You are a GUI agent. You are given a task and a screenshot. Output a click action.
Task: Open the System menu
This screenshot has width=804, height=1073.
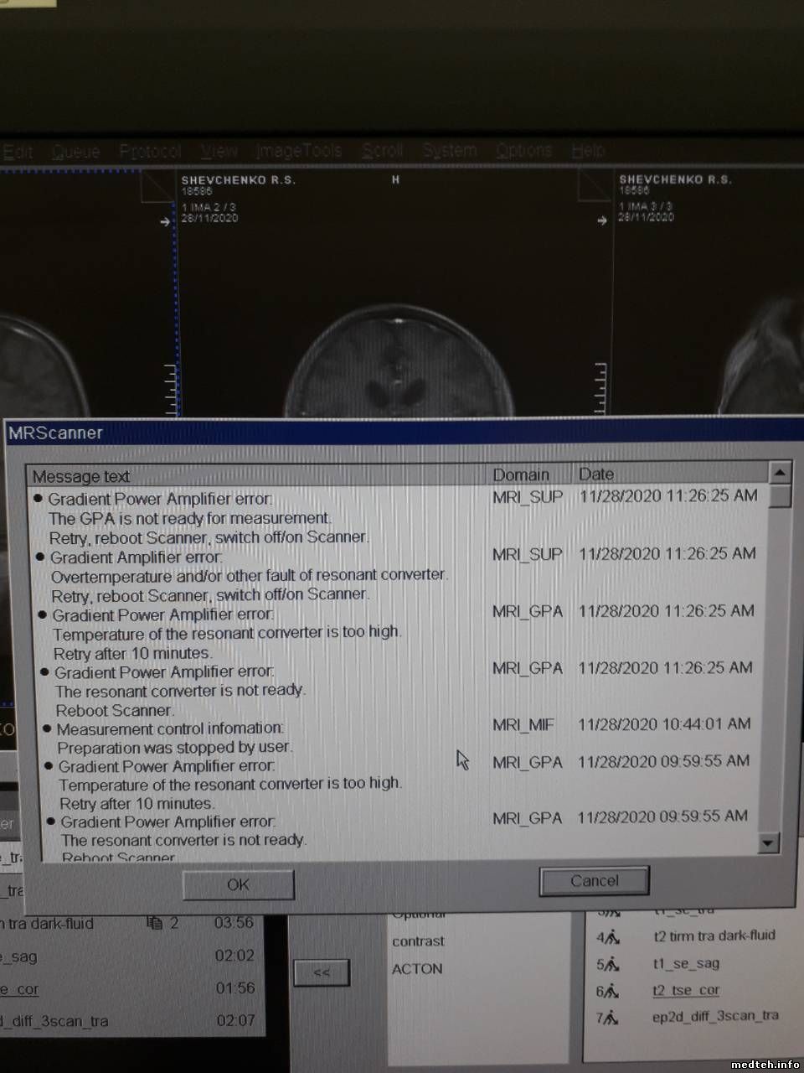coord(449,151)
